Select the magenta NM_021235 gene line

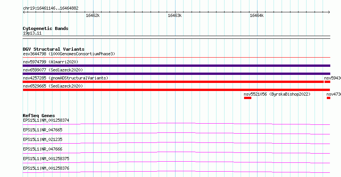pyautogui.click(x=176, y=143)
